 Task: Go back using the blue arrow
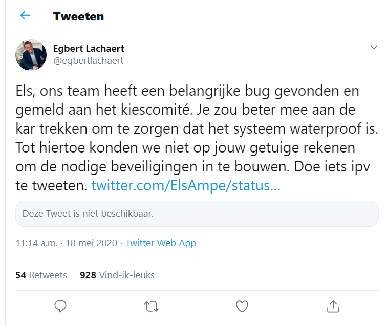(x=25, y=16)
